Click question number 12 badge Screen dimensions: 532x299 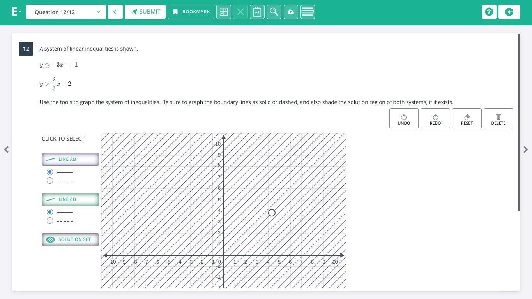pos(26,49)
